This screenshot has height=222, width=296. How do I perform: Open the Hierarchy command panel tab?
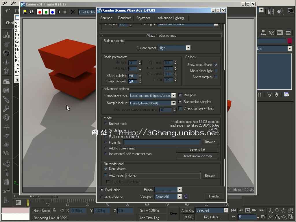point(263,33)
